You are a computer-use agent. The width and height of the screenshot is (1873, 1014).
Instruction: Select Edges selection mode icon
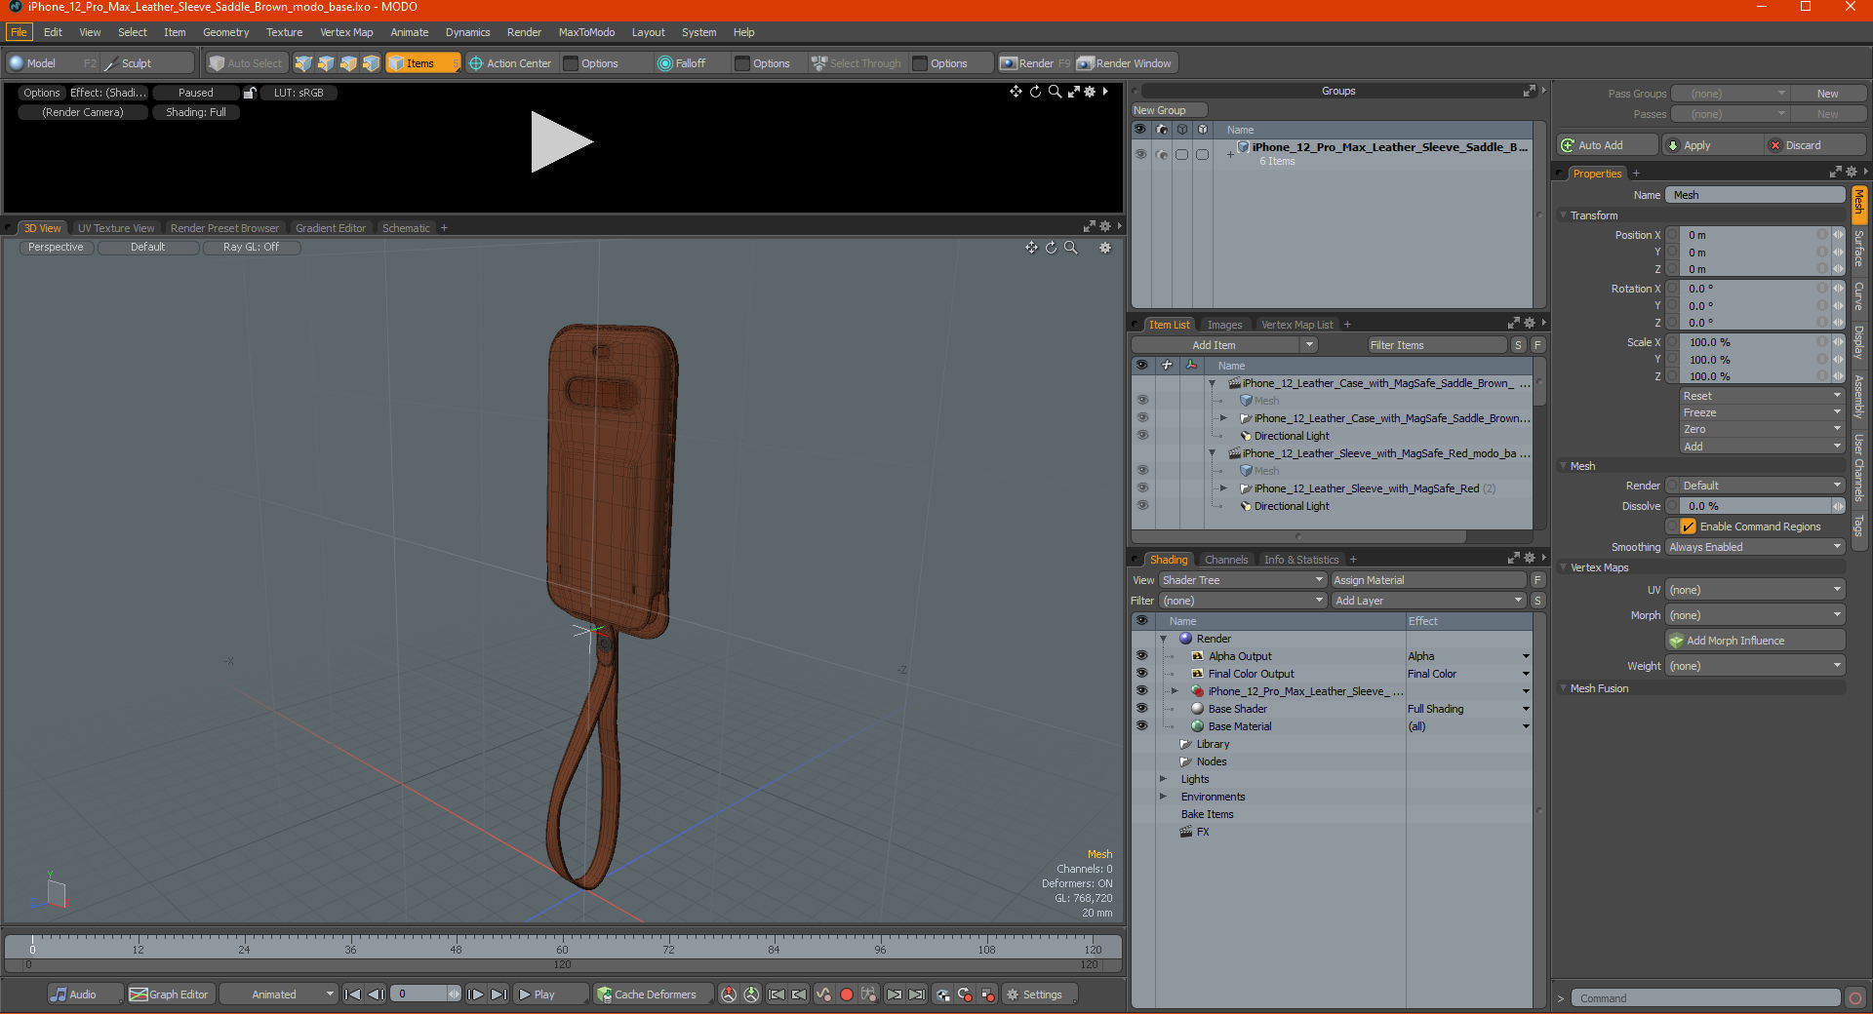[x=326, y=63]
